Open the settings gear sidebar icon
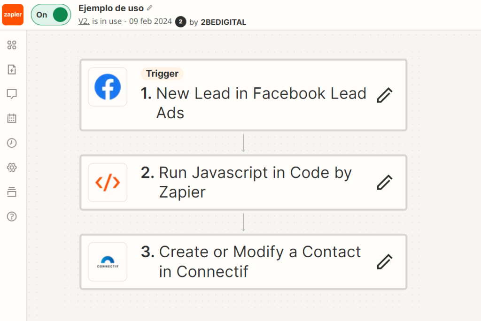The width and height of the screenshot is (481, 321). point(12,168)
